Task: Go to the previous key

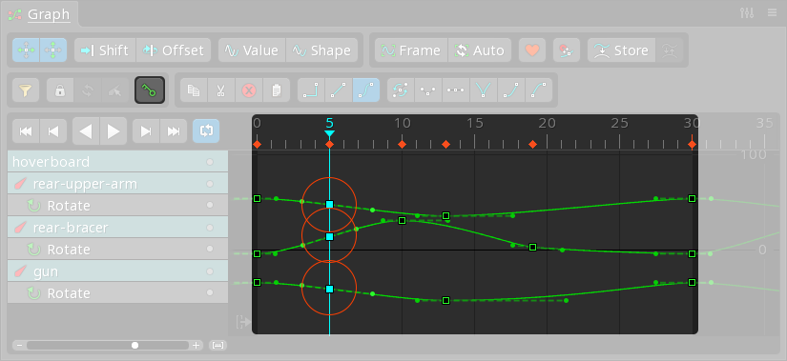Action: tap(52, 131)
